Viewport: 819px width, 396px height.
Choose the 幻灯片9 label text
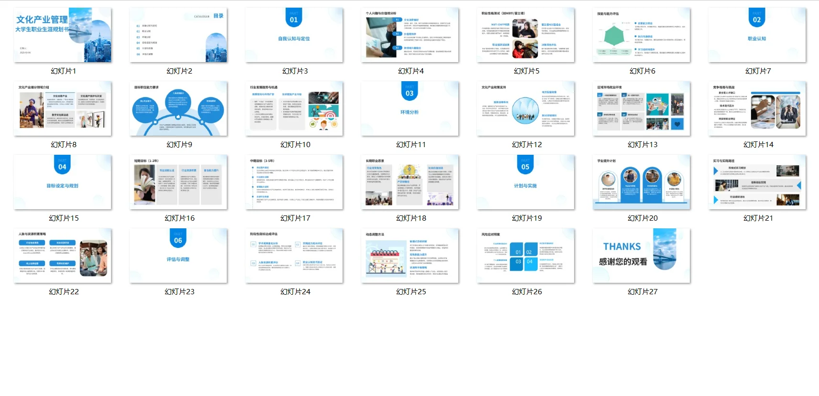tap(179, 145)
